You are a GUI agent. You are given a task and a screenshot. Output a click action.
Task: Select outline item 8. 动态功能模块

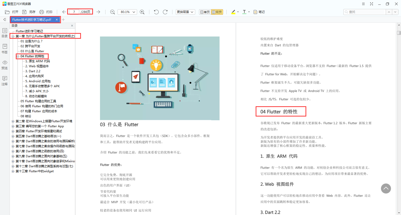tap(36, 96)
